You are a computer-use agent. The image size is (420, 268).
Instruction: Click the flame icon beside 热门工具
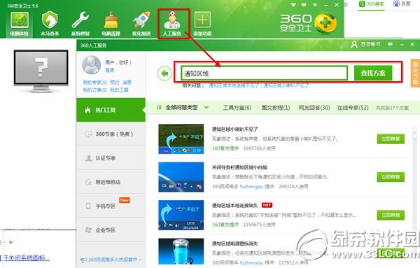[87, 110]
